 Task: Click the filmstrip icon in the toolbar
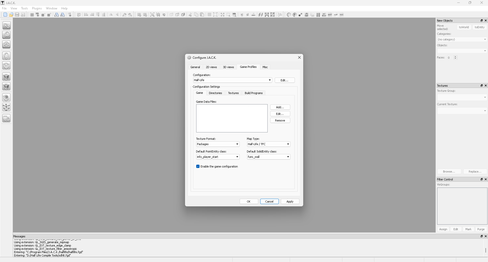tap(318, 15)
